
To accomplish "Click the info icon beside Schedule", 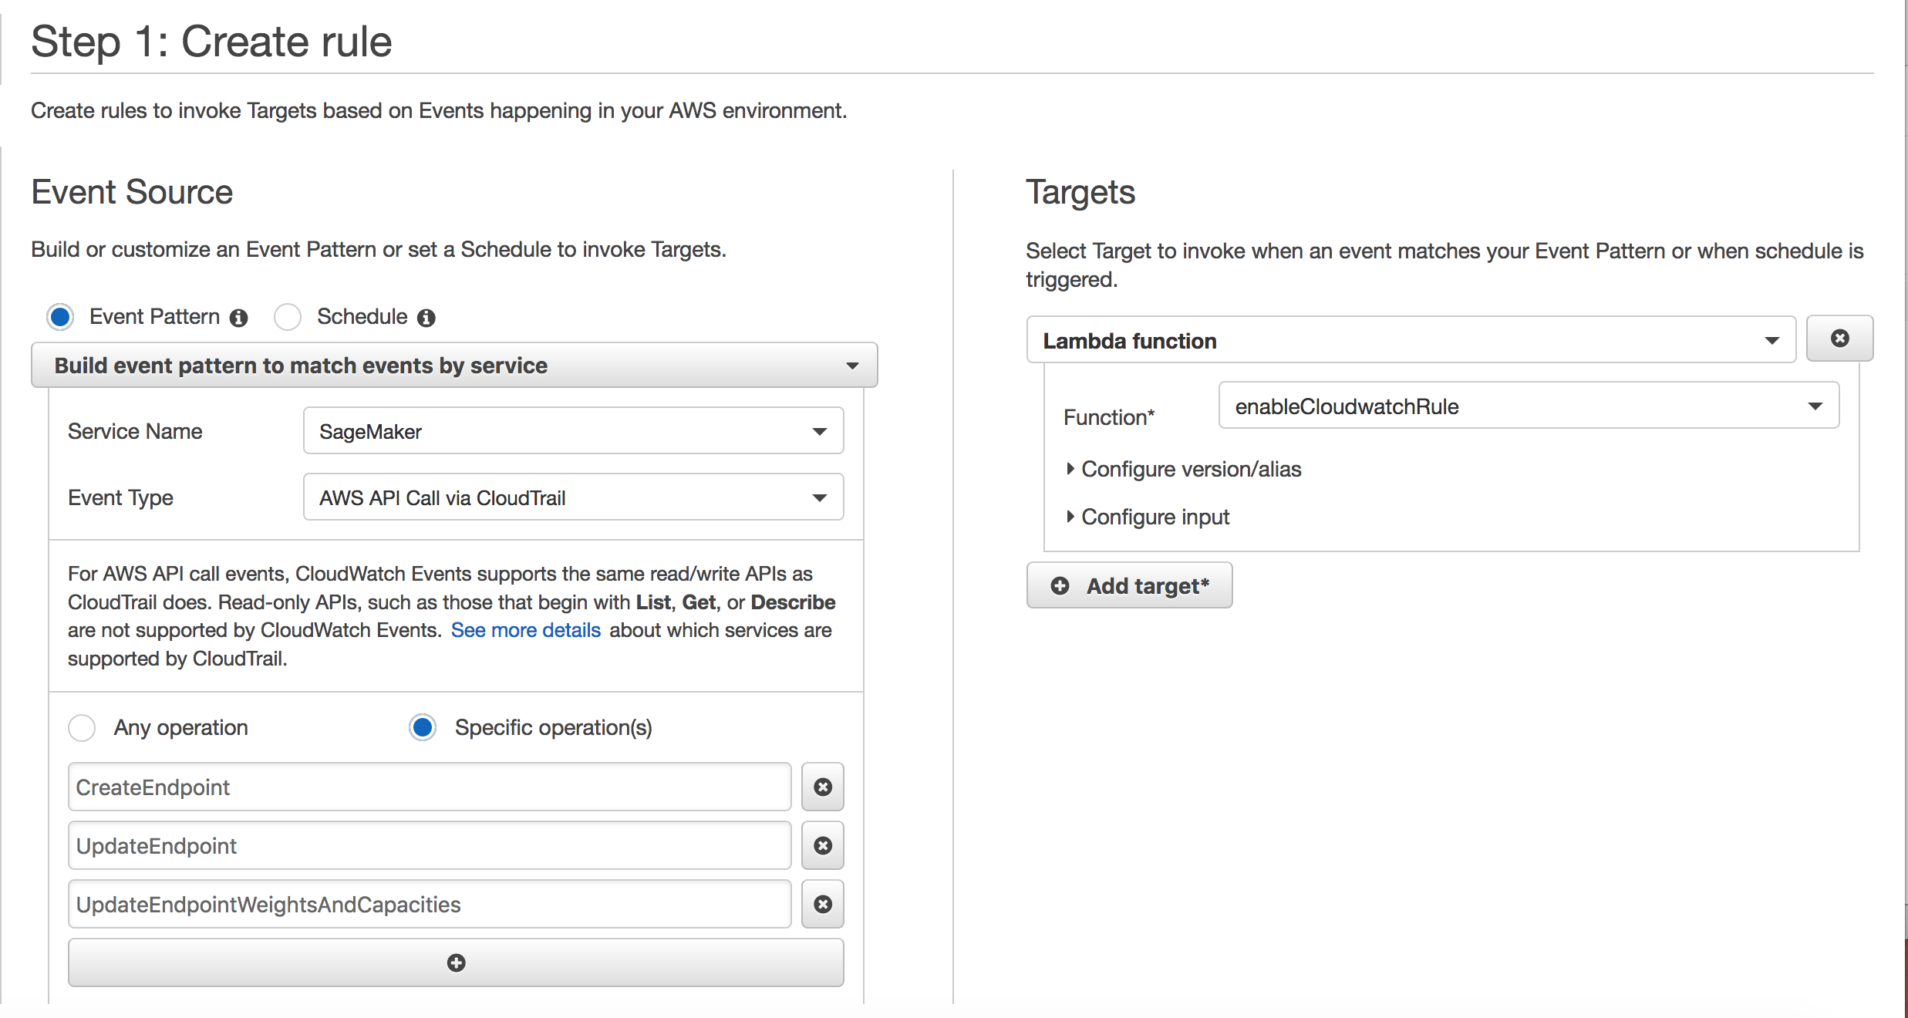I will (426, 318).
